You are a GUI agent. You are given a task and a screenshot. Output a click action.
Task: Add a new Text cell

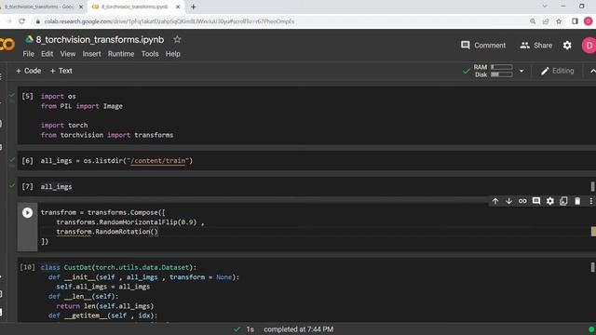(x=61, y=71)
